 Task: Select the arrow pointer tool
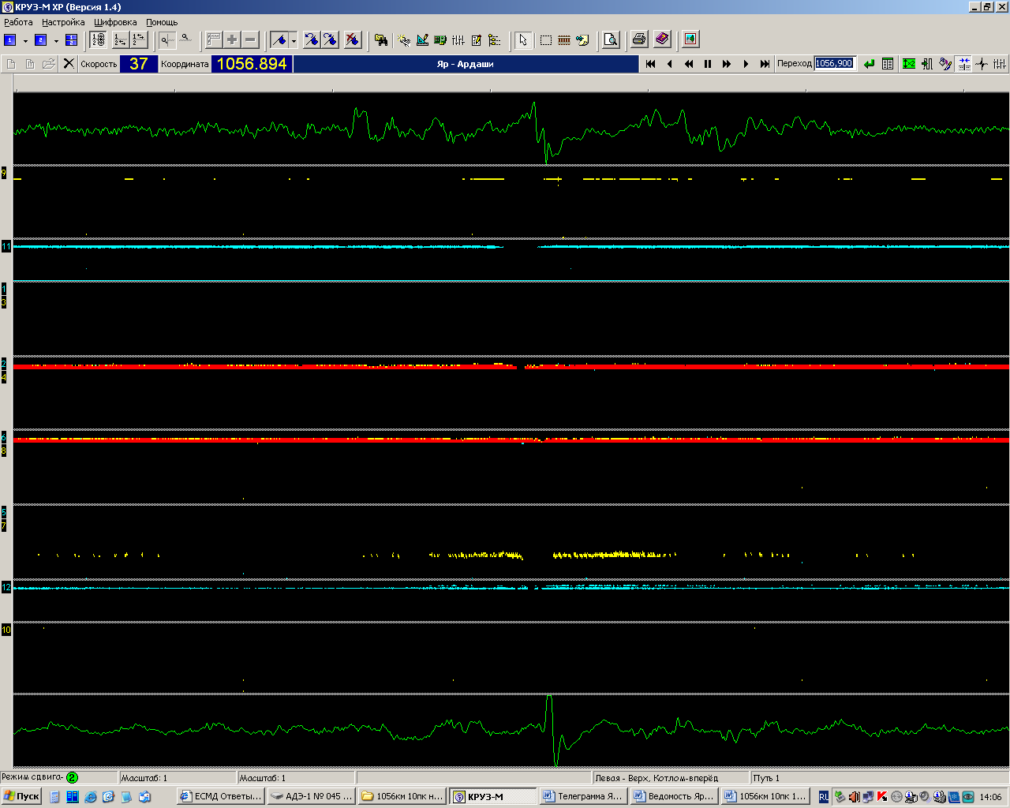(522, 39)
